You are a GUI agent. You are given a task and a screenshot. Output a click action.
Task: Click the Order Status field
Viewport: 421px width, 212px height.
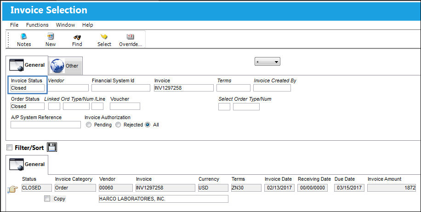coord(28,106)
